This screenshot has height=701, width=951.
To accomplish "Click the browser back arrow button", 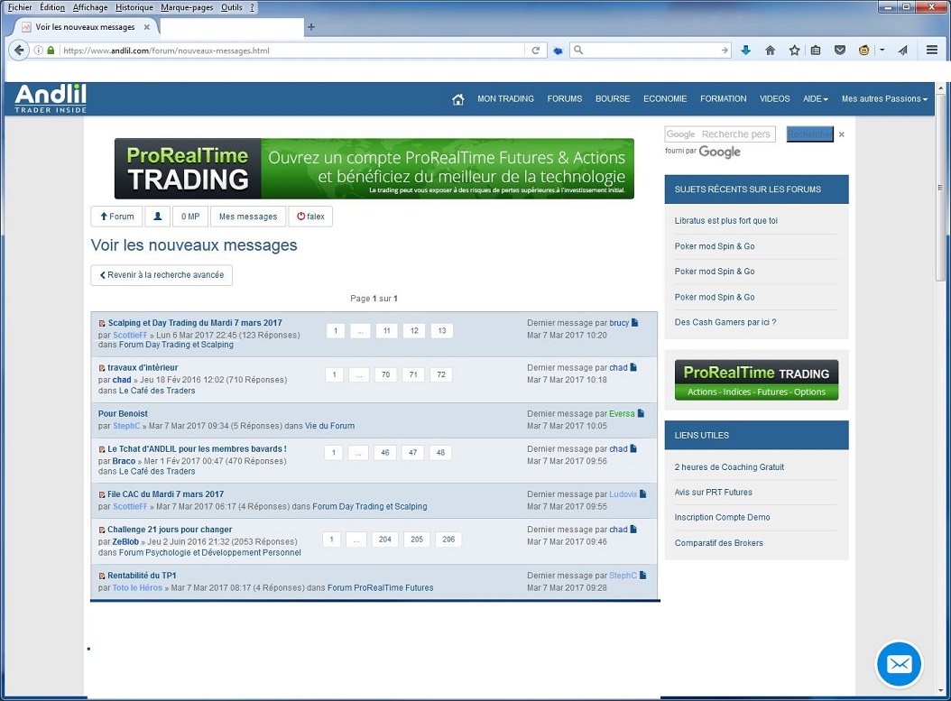I will (x=19, y=51).
